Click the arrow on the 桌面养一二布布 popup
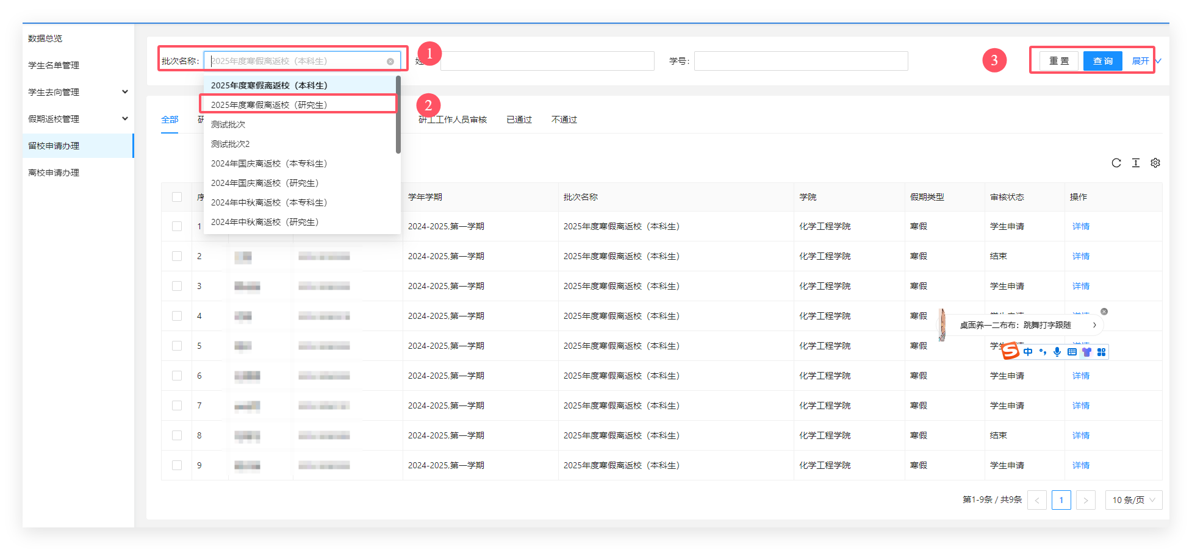The image size is (1192, 550). (x=1094, y=325)
